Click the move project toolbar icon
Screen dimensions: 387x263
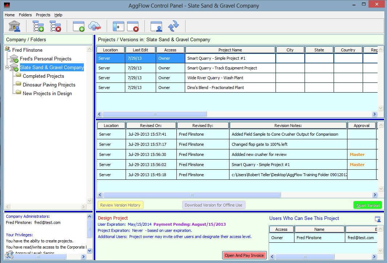pyautogui.click(x=118, y=26)
